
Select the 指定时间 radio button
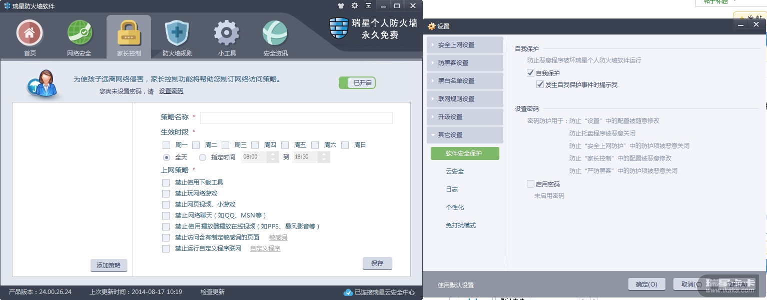coord(203,157)
